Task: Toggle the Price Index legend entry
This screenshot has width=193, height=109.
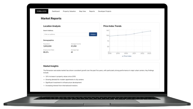Action: (x=127, y=56)
